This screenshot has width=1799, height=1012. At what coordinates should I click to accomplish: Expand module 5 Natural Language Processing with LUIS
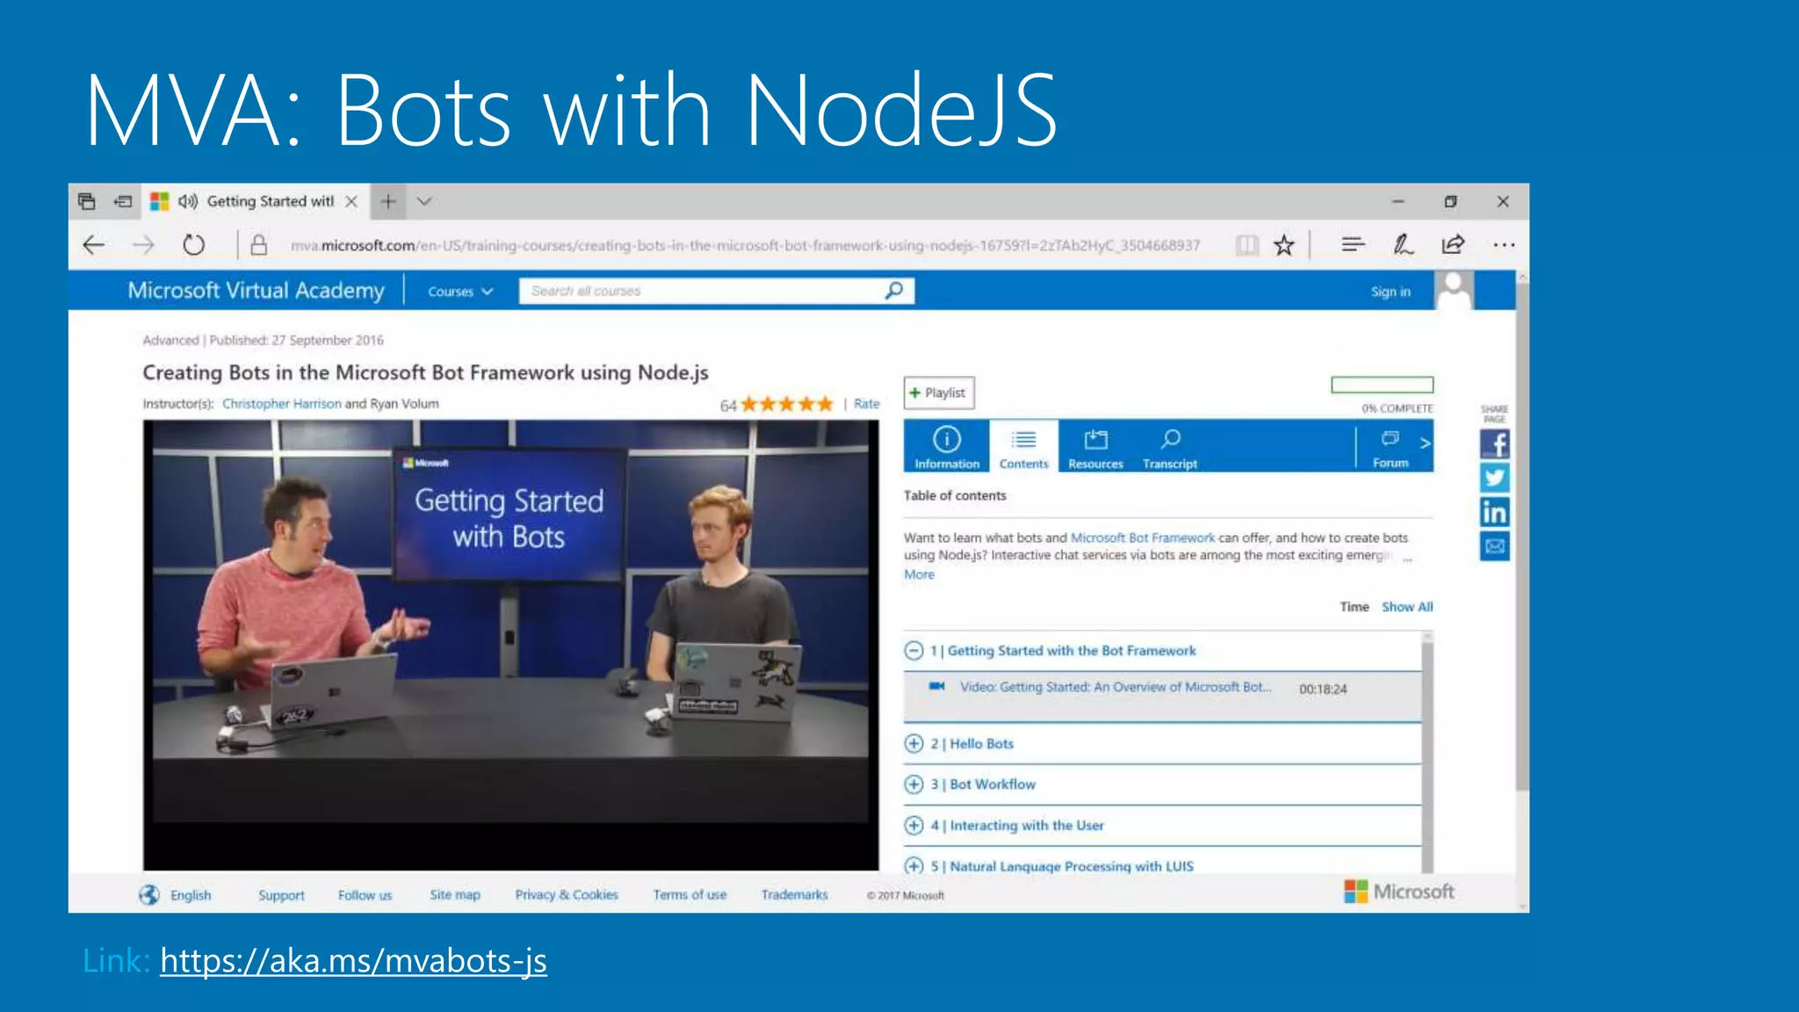(914, 865)
